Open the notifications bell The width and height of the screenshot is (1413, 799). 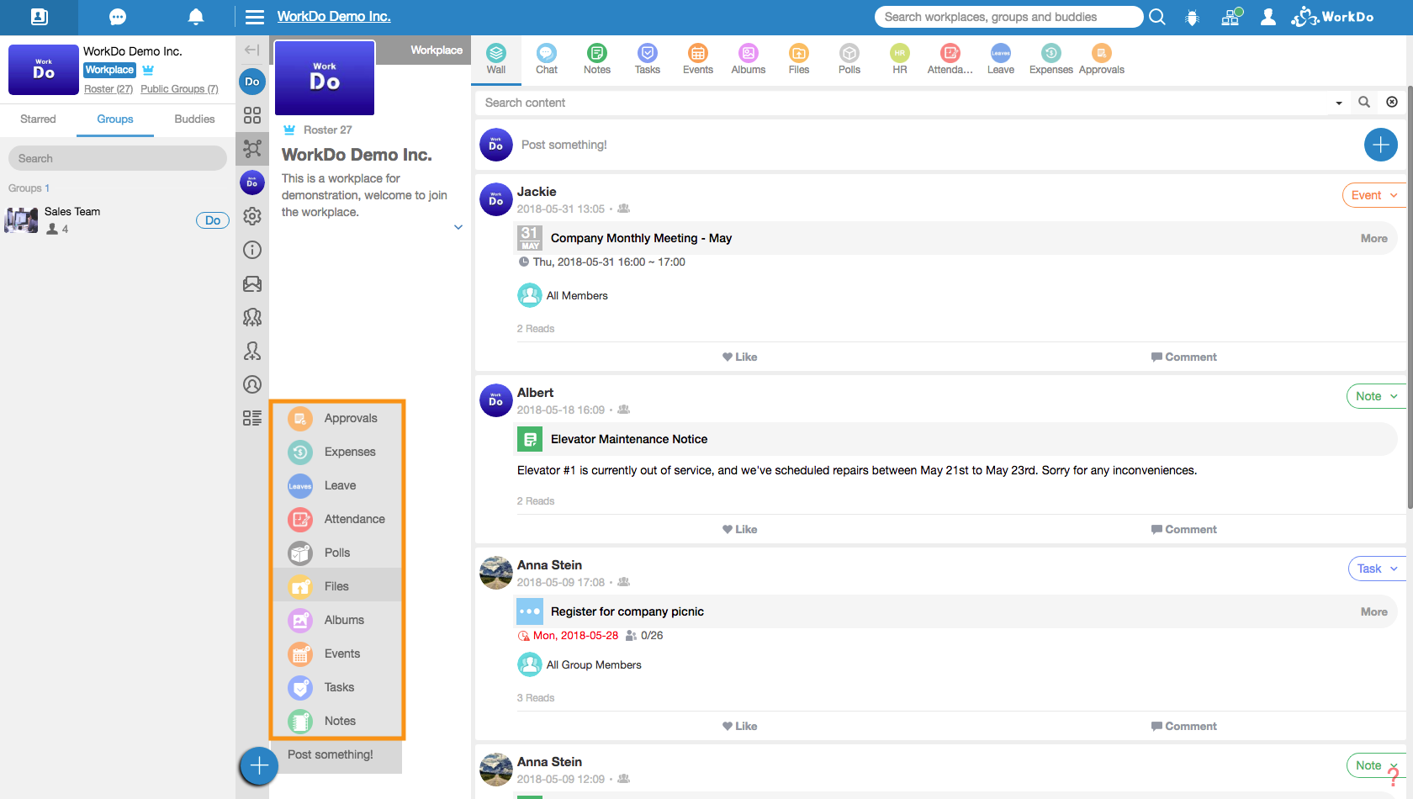point(196,17)
